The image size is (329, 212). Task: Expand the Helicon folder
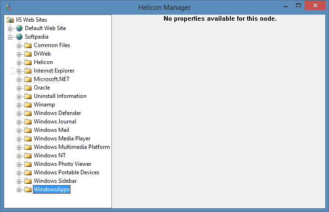pos(19,63)
